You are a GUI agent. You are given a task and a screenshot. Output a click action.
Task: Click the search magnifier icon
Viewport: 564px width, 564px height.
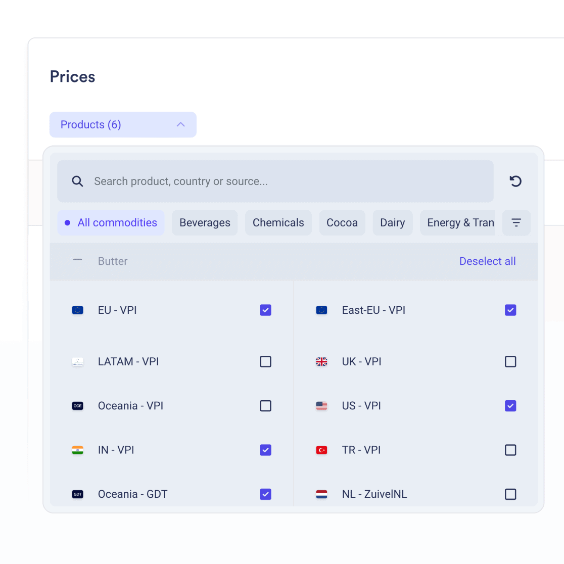pos(77,181)
